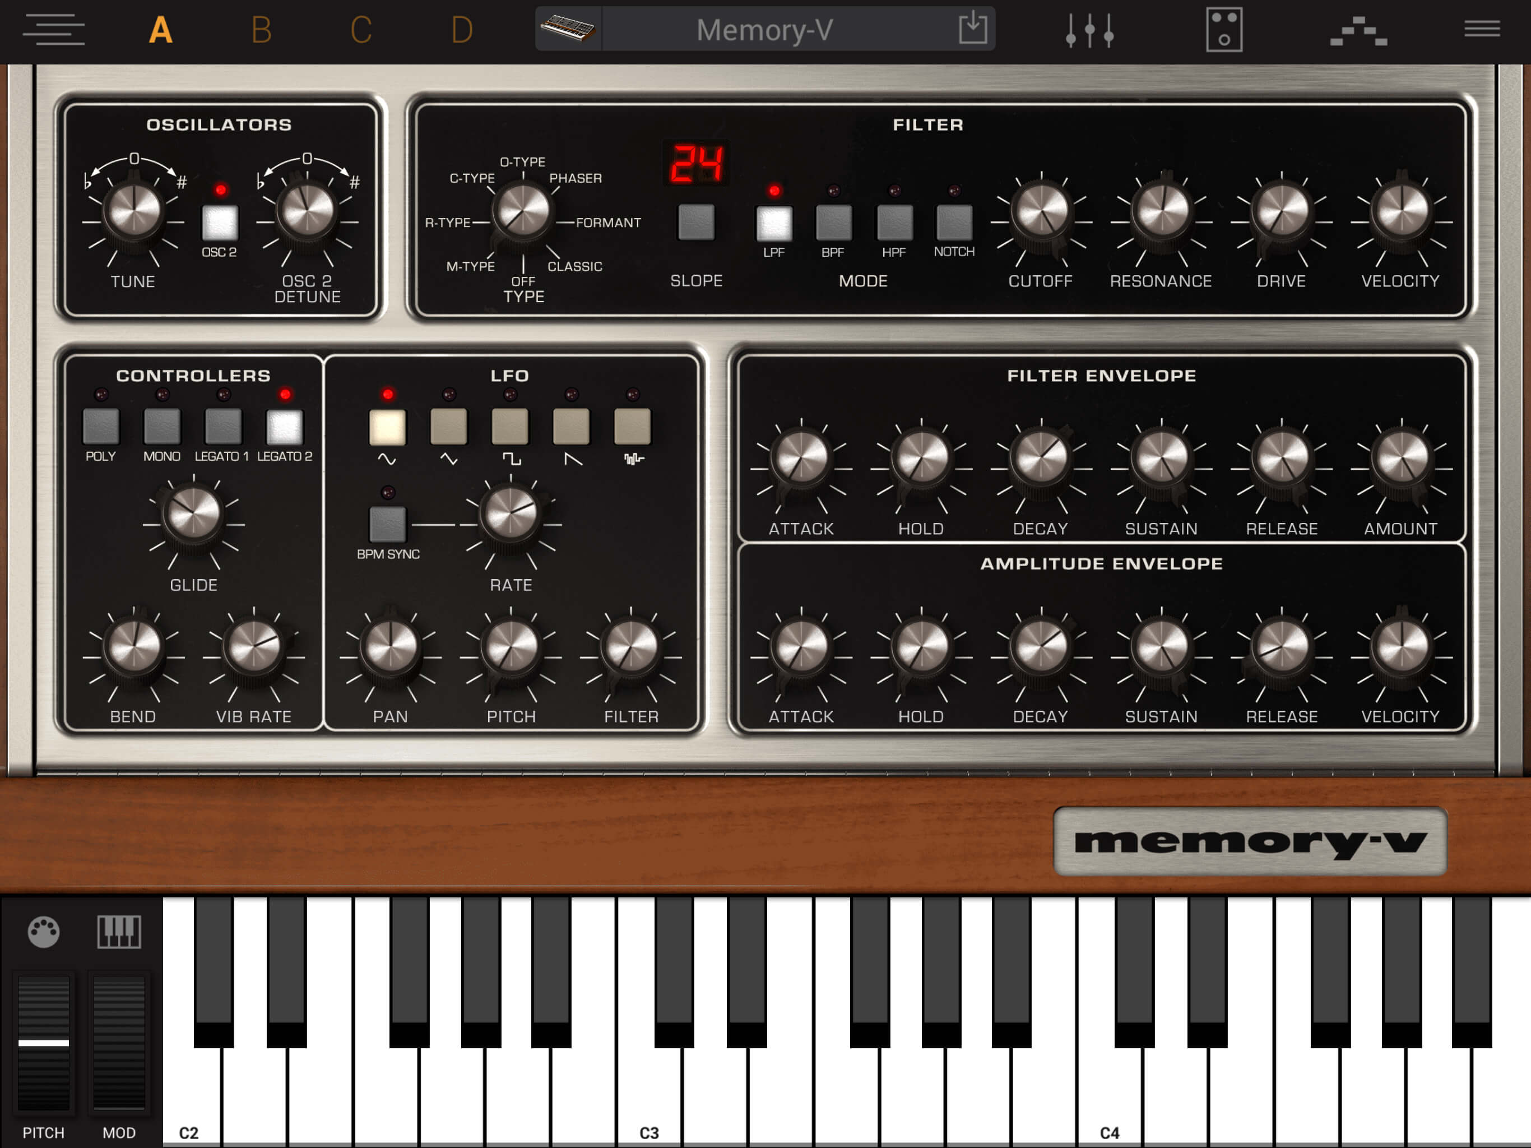Viewport: 1531px width, 1148px height.
Task: Open the preset list menu icon
Action: (x=53, y=30)
